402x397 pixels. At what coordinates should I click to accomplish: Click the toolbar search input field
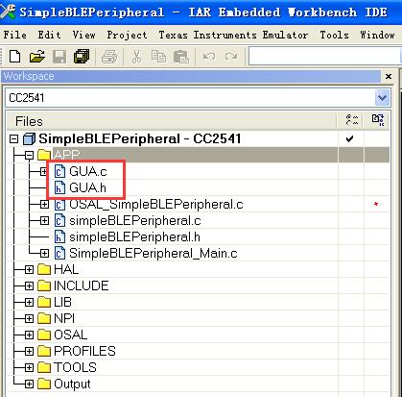(x=324, y=57)
